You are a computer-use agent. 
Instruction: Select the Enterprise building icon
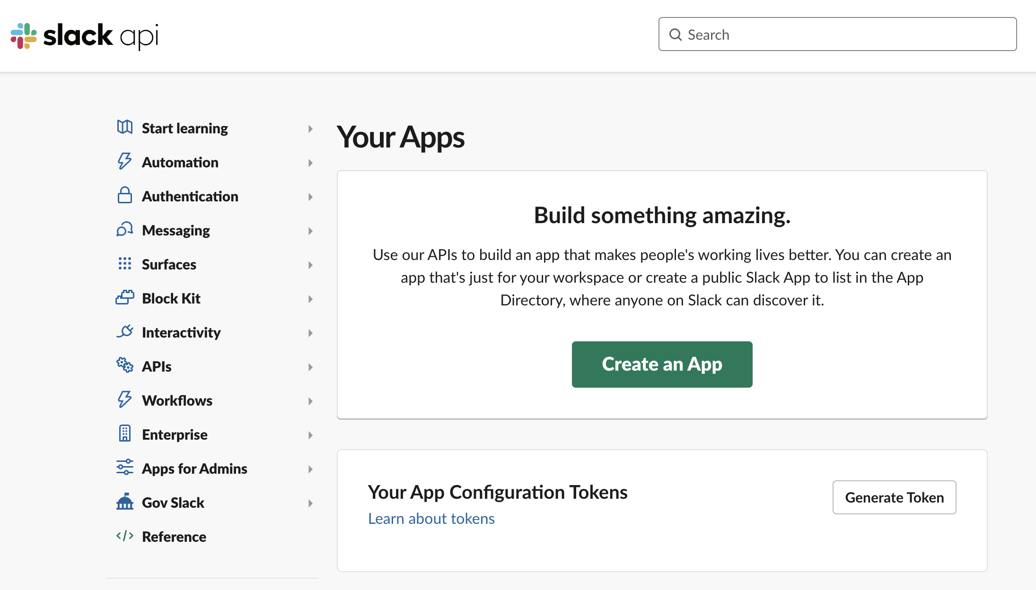coord(124,434)
